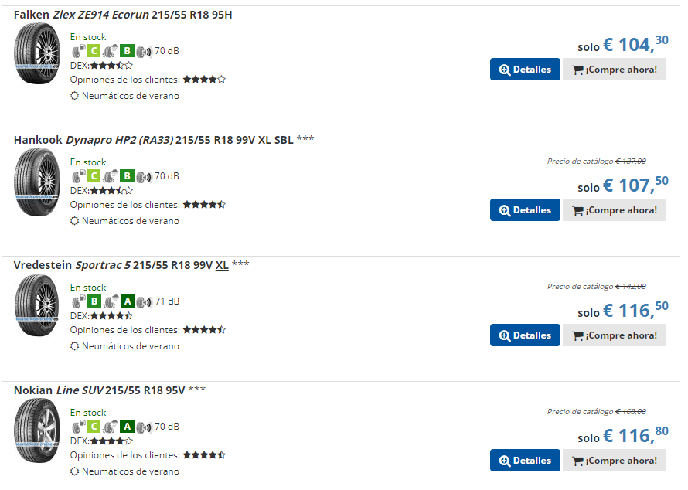This screenshot has height=490, width=688.
Task: Click the SBL link on Hankook title
Action: pyautogui.click(x=284, y=141)
